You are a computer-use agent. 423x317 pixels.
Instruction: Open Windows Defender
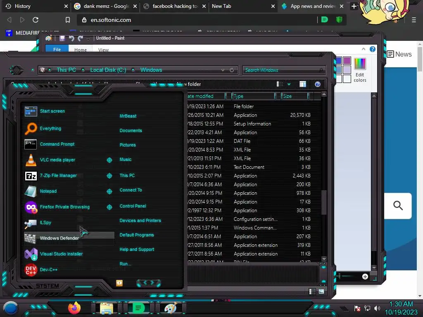pos(69,238)
